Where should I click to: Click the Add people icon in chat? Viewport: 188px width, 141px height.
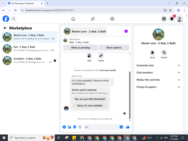click(x=89, y=56)
